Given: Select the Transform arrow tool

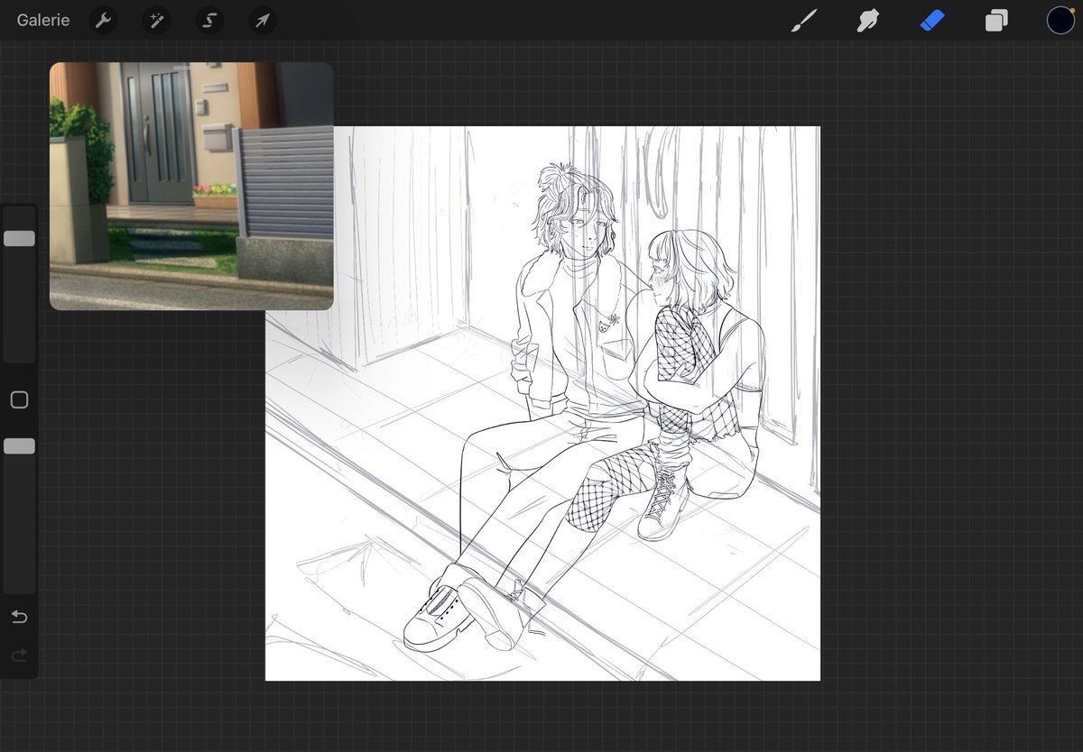Looking at the screenshot, I should (261, 20).
